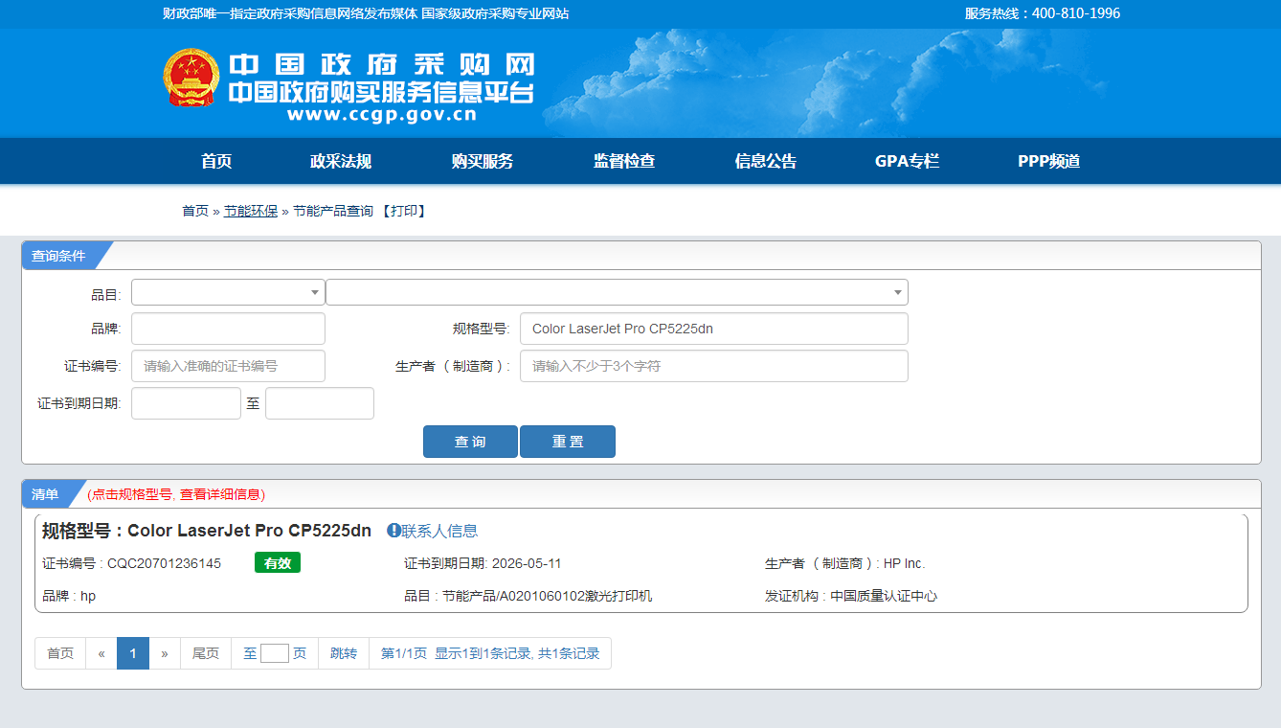Click the national emblem logo
This screenshot has height=728, width=1281.
coord(191,79)
